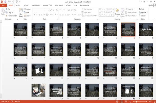
Task: Toggle bullet list formatting
Action: click(x=61, y=10)
